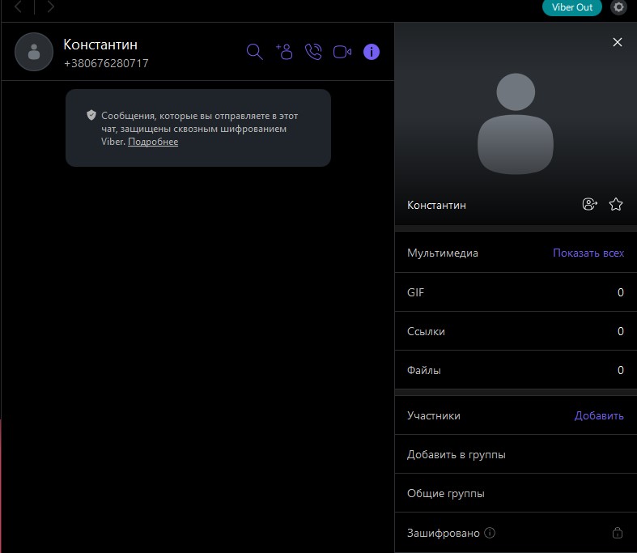Open the Файлы row
The height and width of the screenshot is (553, 637).
(515, 370)
